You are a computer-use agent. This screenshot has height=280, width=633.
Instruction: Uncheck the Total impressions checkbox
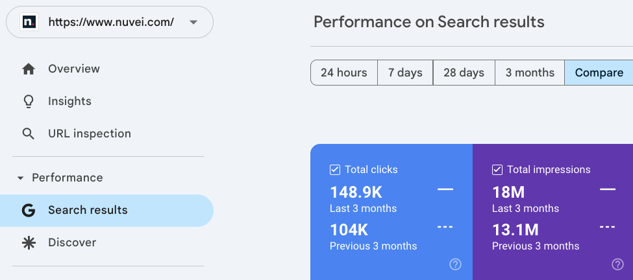point(497,170)
